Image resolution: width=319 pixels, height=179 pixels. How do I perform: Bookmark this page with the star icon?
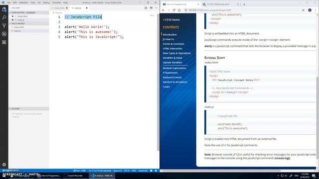coord(303,10)
